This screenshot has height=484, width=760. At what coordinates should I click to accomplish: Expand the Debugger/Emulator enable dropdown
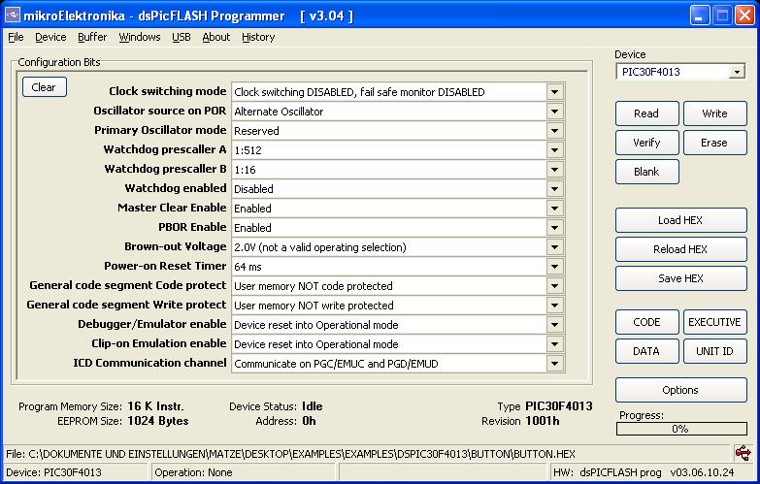tap(554, 325)
